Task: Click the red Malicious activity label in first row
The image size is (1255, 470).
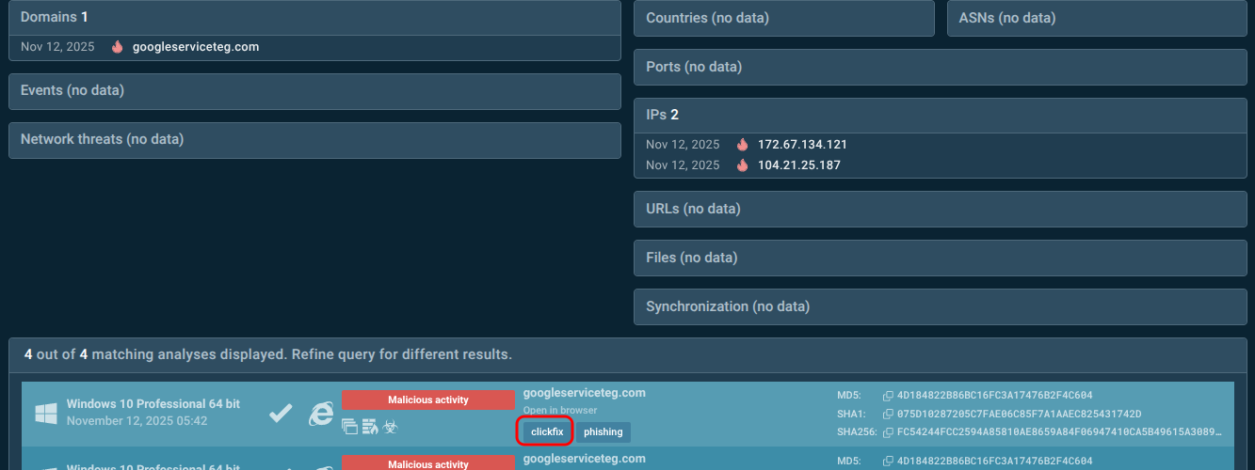Action: pos(428,400)
